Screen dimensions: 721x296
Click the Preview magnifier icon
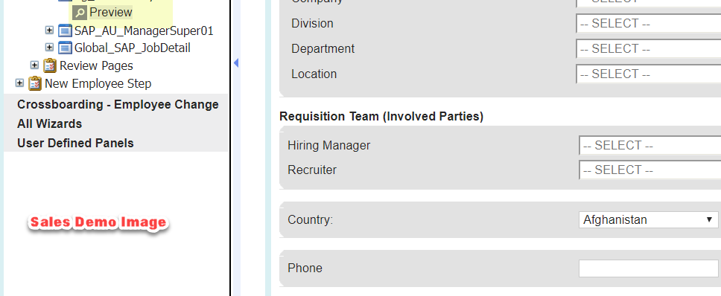coord(80,13)
